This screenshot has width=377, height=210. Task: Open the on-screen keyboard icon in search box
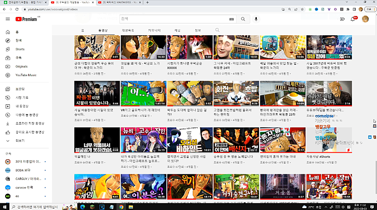231,19
